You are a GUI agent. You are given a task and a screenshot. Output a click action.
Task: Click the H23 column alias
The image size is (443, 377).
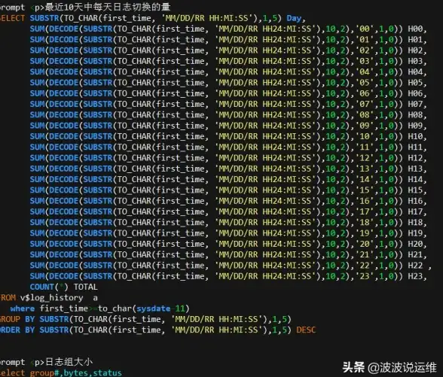point(415,276)
